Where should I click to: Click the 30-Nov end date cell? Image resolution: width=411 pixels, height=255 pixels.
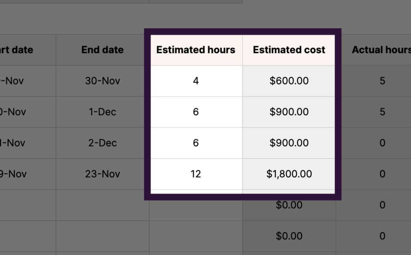coord(102,81)
